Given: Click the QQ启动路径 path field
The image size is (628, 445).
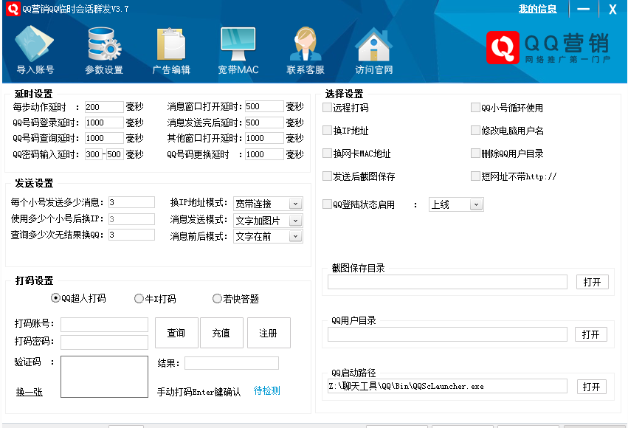Looking at the screenshot, I should [x=447, y=387].
